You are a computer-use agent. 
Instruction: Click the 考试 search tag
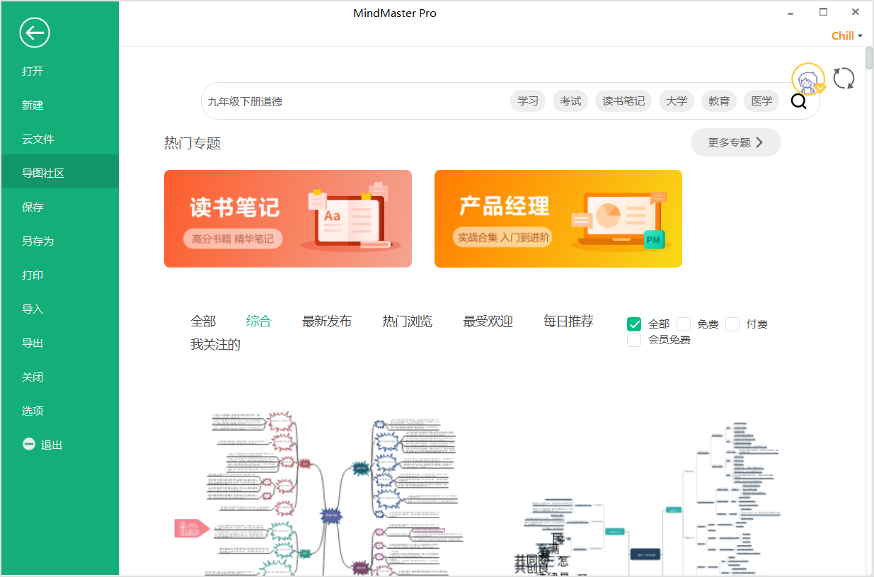pyautogui.click(x=570, y=101)
